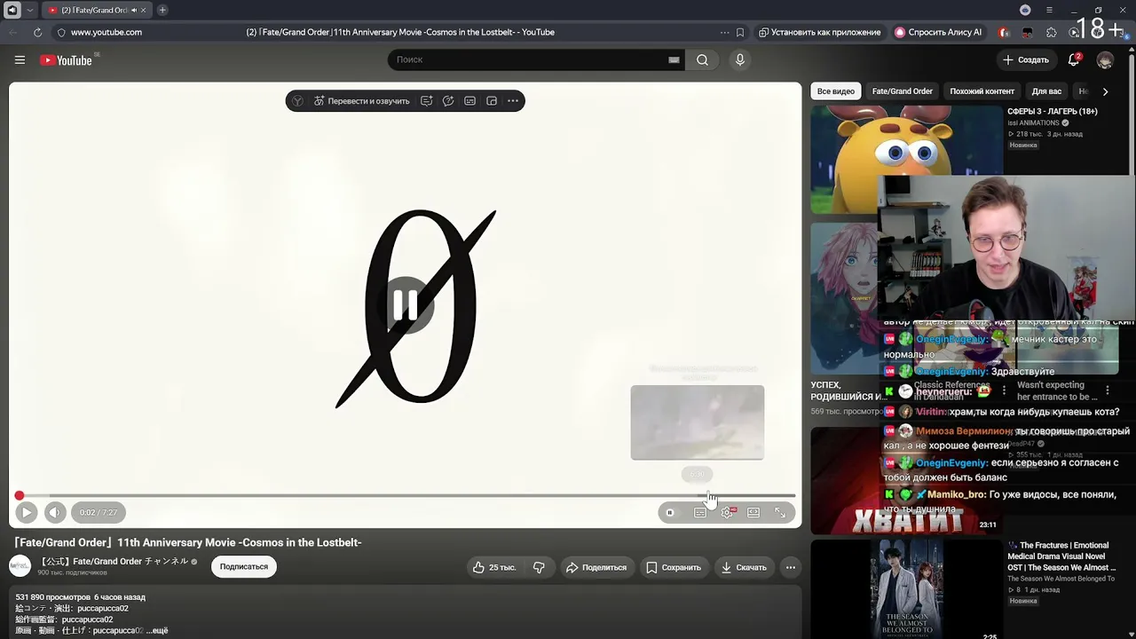Start voice search with the microphone
This screenshot has width=1136, height=639.
tap(740, 59)
